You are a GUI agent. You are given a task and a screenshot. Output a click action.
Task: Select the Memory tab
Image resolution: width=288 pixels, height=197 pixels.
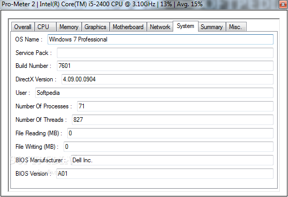click(x=69, y=27)
